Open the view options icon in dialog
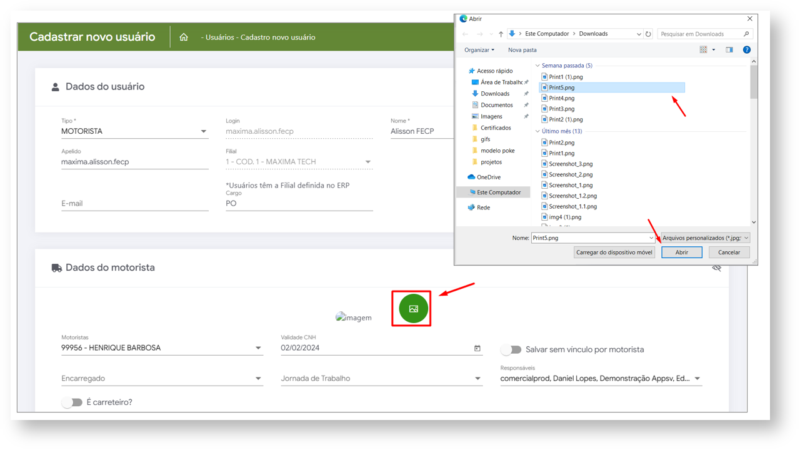The width and height of the screenshot is (800, 450). (x=704, y=50)
